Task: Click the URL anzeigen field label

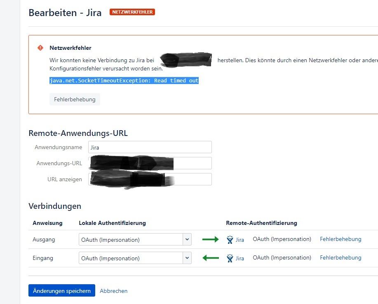Action: (65, 179)
